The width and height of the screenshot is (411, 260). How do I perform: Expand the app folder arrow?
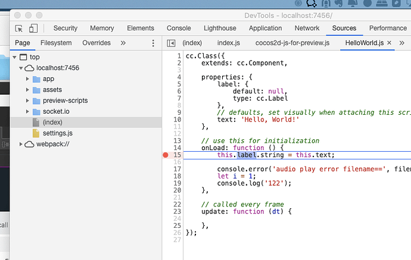click(27, 79)
